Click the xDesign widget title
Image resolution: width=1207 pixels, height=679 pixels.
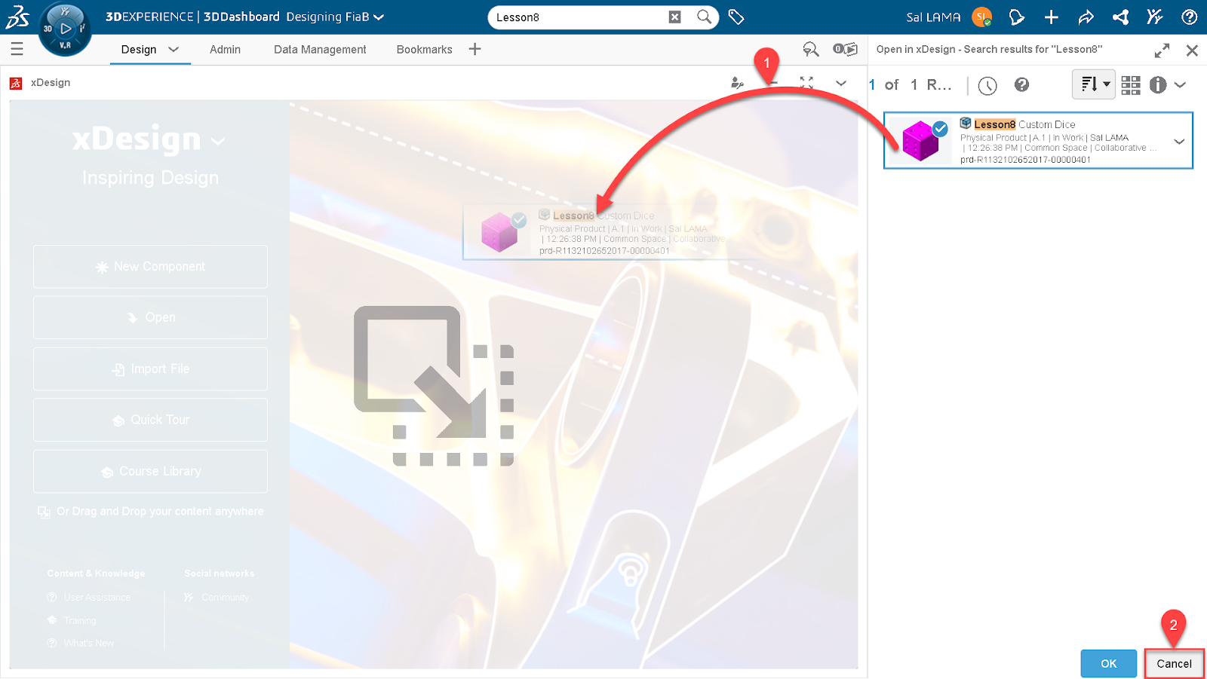click(51, 83)
